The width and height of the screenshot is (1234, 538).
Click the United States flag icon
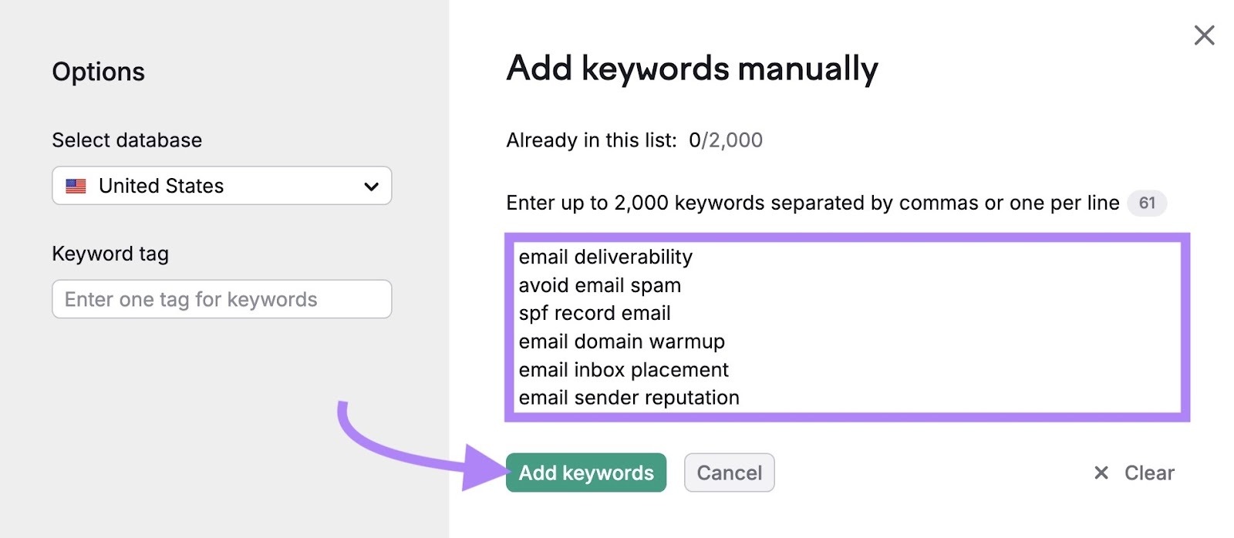pyautogui.click(x=77, y=185)
